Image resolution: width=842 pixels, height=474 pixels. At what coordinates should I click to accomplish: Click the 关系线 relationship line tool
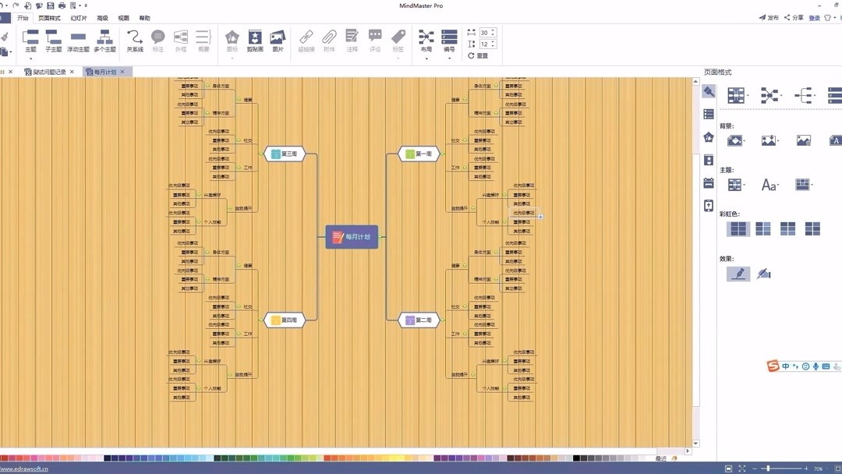tap(133, 39)
